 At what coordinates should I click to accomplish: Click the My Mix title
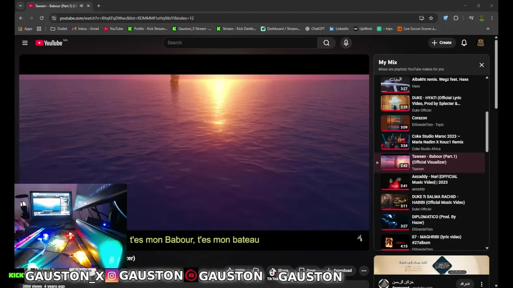[388, 62]
